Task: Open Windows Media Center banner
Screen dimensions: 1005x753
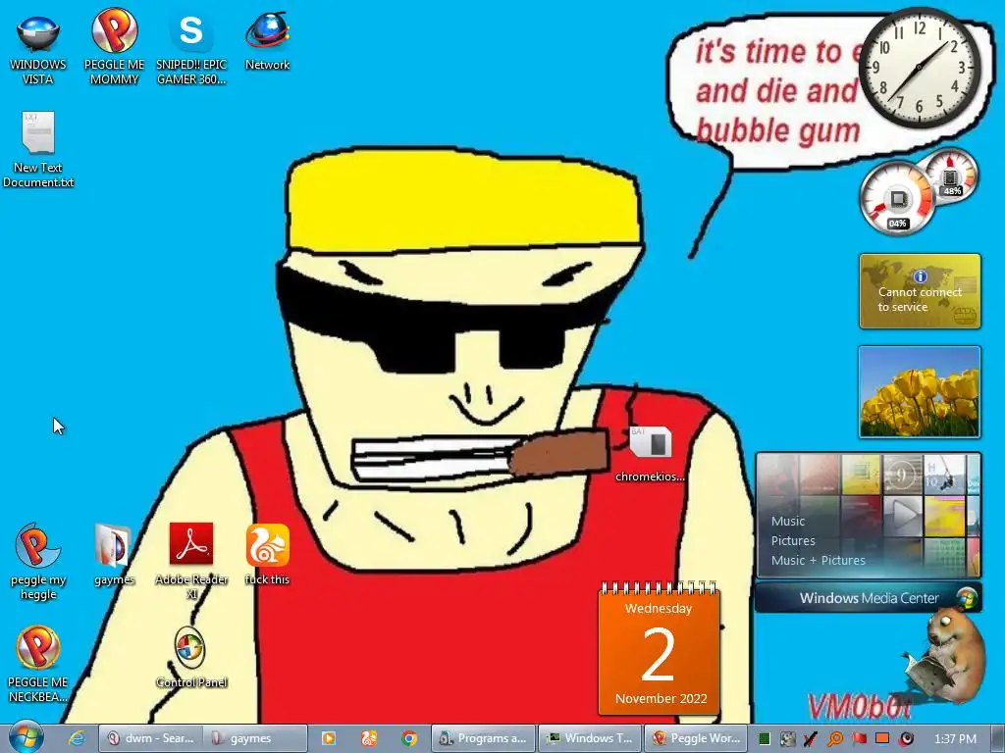Action: (869, 597)
